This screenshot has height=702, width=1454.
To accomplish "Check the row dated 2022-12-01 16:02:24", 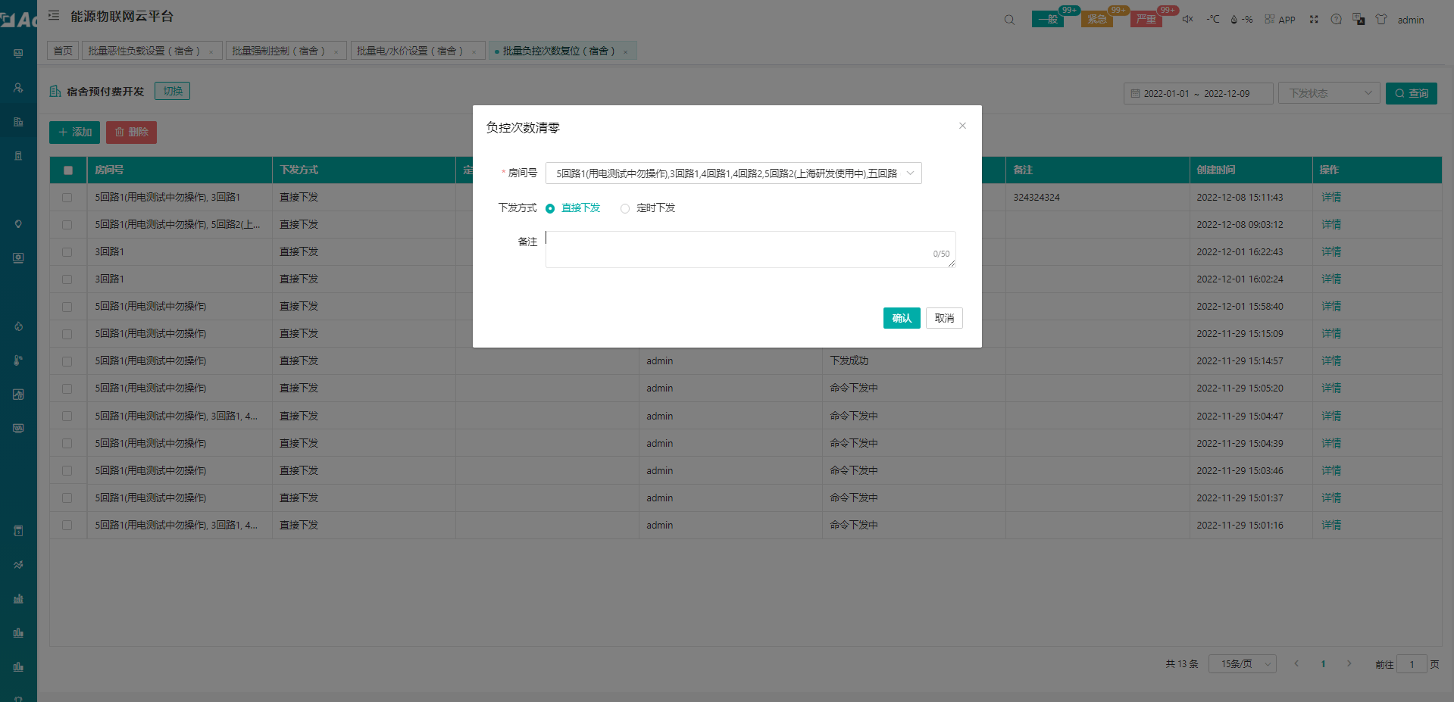I will click(67, 279).
